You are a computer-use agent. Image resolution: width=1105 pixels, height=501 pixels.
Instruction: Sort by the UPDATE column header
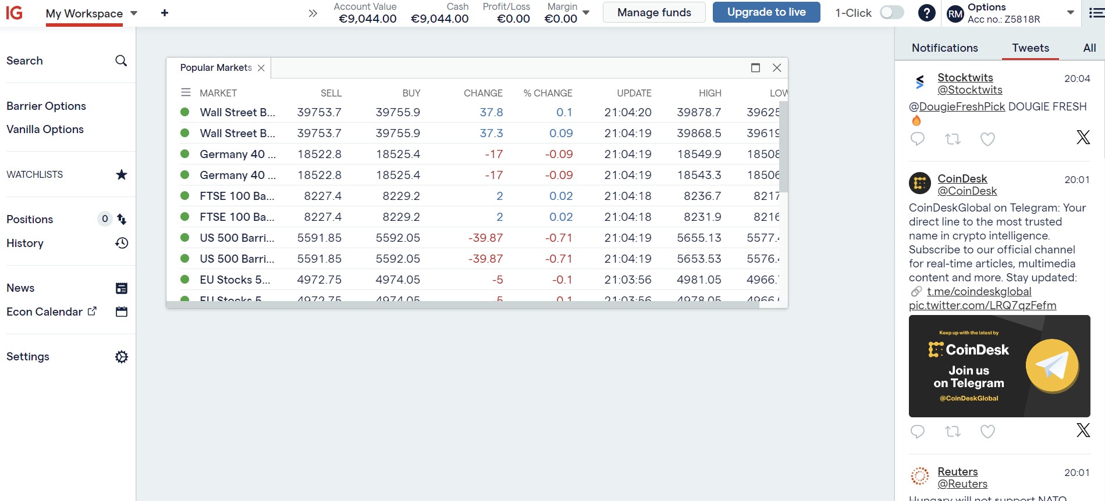point(634,93)
